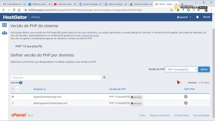Click Herdado badge on lojawoocommercewp.com row
The image size is (215, 121).
coord(136,97)
